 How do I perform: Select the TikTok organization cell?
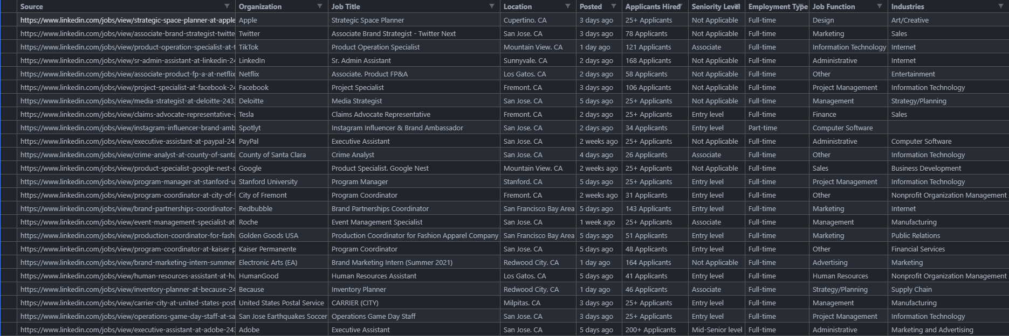pyautogui.click(x=282, y=47)
